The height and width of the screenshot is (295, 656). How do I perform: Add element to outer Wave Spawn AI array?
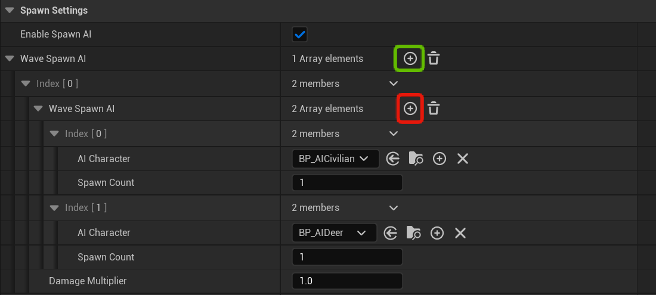click(410, 58)
